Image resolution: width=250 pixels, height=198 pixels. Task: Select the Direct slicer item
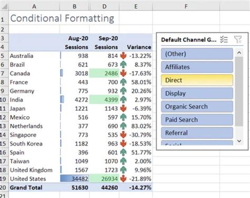[197, 80]
